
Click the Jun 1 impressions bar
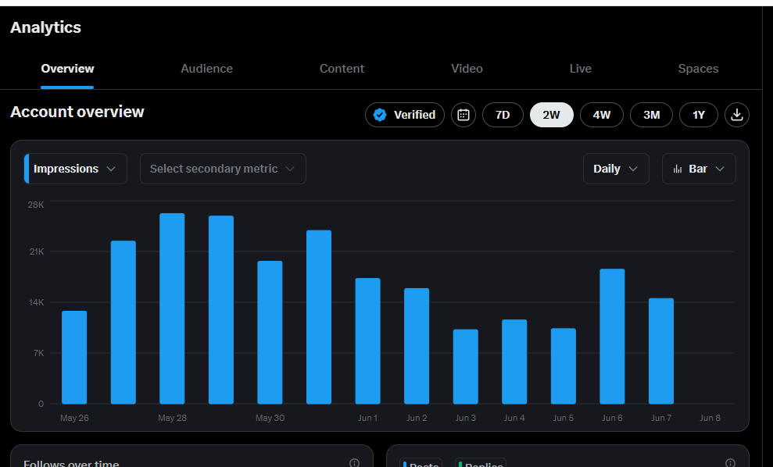pos(368,341)
